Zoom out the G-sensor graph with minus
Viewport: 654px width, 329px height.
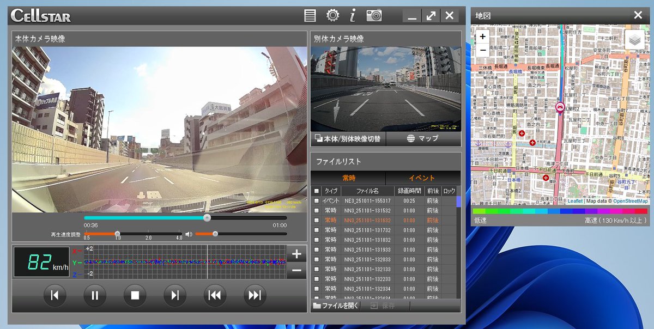click(296, 270)
